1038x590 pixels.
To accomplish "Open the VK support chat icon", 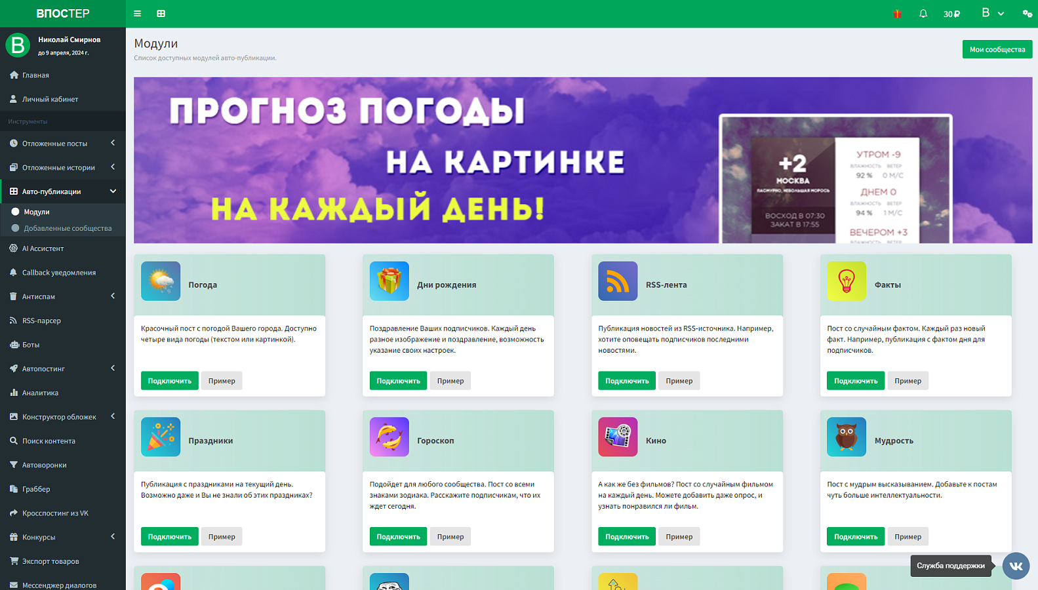I will click(x=1016, y=566).
